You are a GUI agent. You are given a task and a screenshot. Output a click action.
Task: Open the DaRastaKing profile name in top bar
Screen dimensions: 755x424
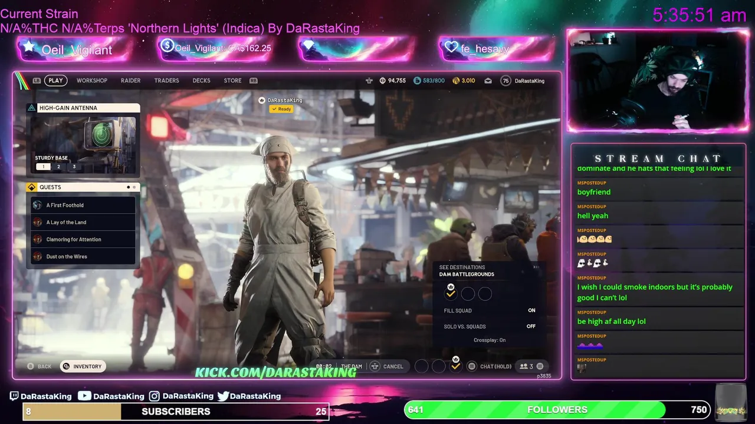pyautogui.click(x=530, y=81)
